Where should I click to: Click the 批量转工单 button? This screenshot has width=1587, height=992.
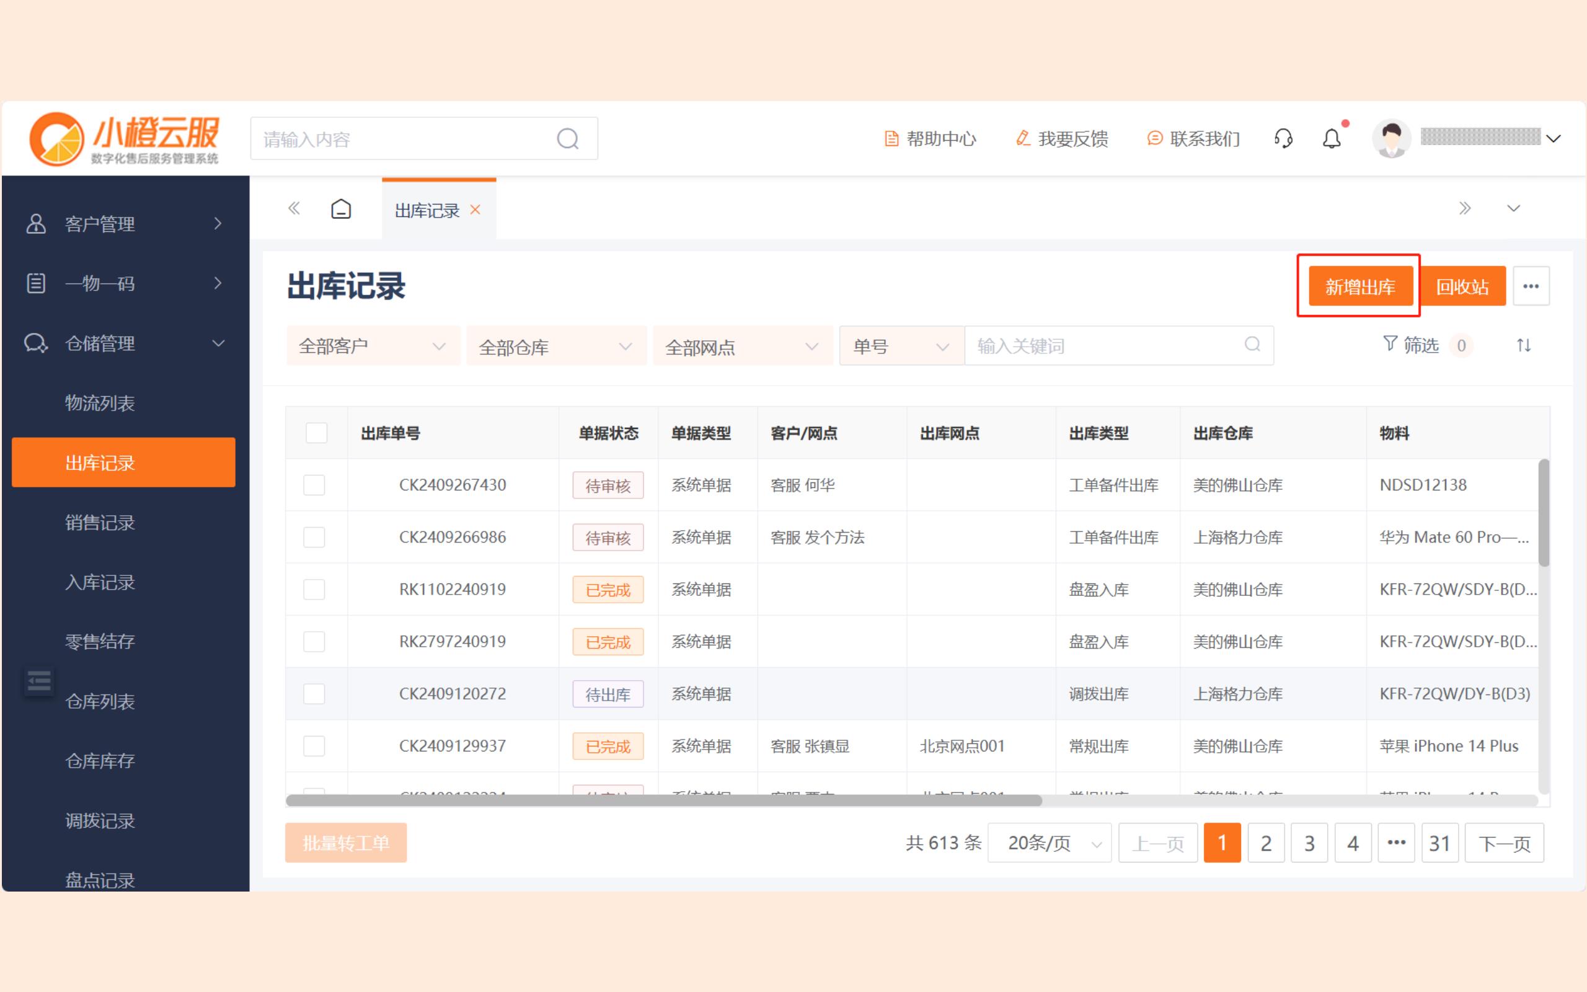click(x=345, y=843)
